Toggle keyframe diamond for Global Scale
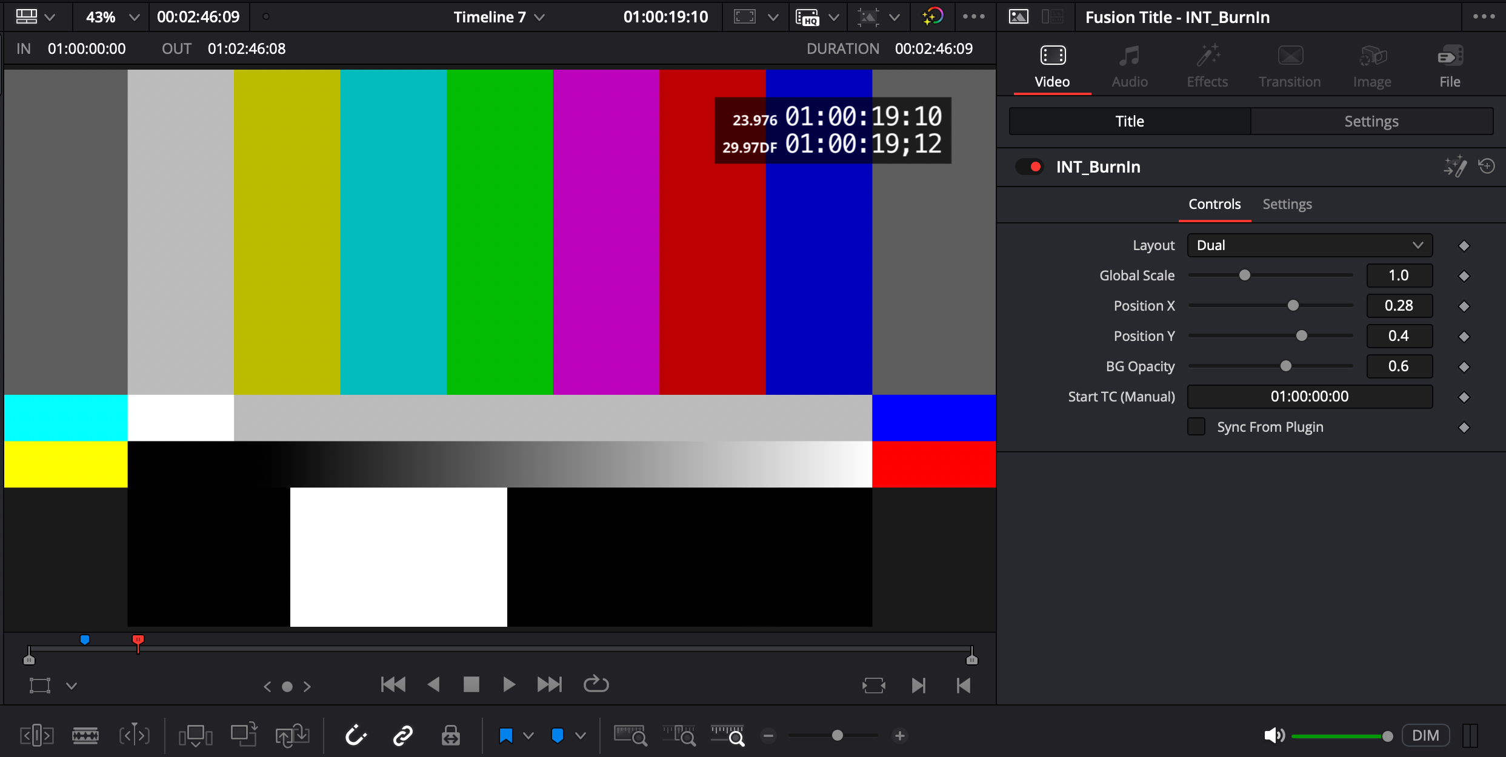 [x=1464, y=276]
